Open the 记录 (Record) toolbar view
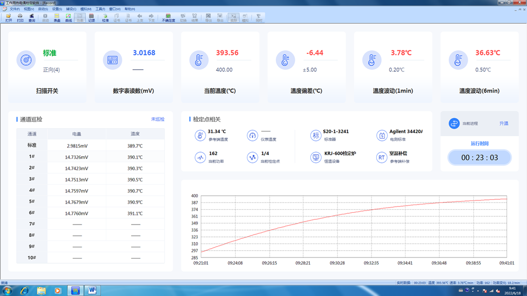Image resolution: width=527 pixels, height=296 pixels. point(92,18)
